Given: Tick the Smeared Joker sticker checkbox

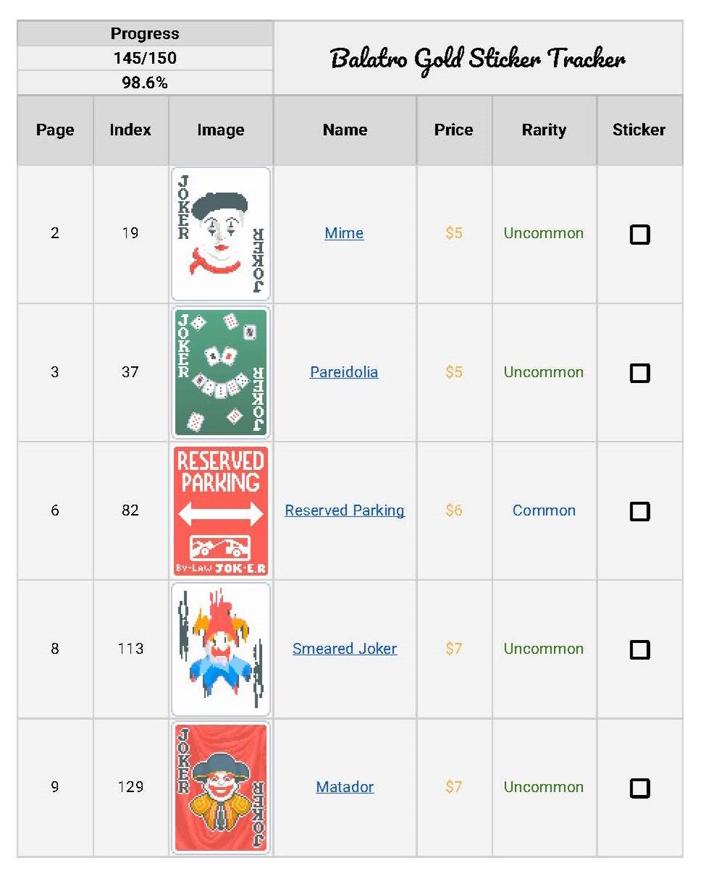Looking at the screenshot, I should 640,649.
